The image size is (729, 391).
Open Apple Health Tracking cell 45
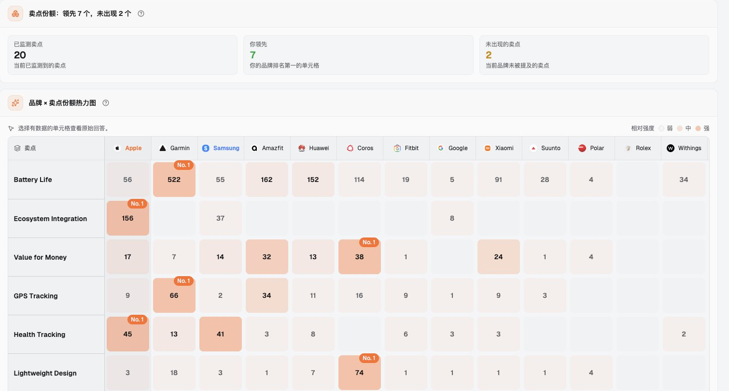tap(128, 334)
